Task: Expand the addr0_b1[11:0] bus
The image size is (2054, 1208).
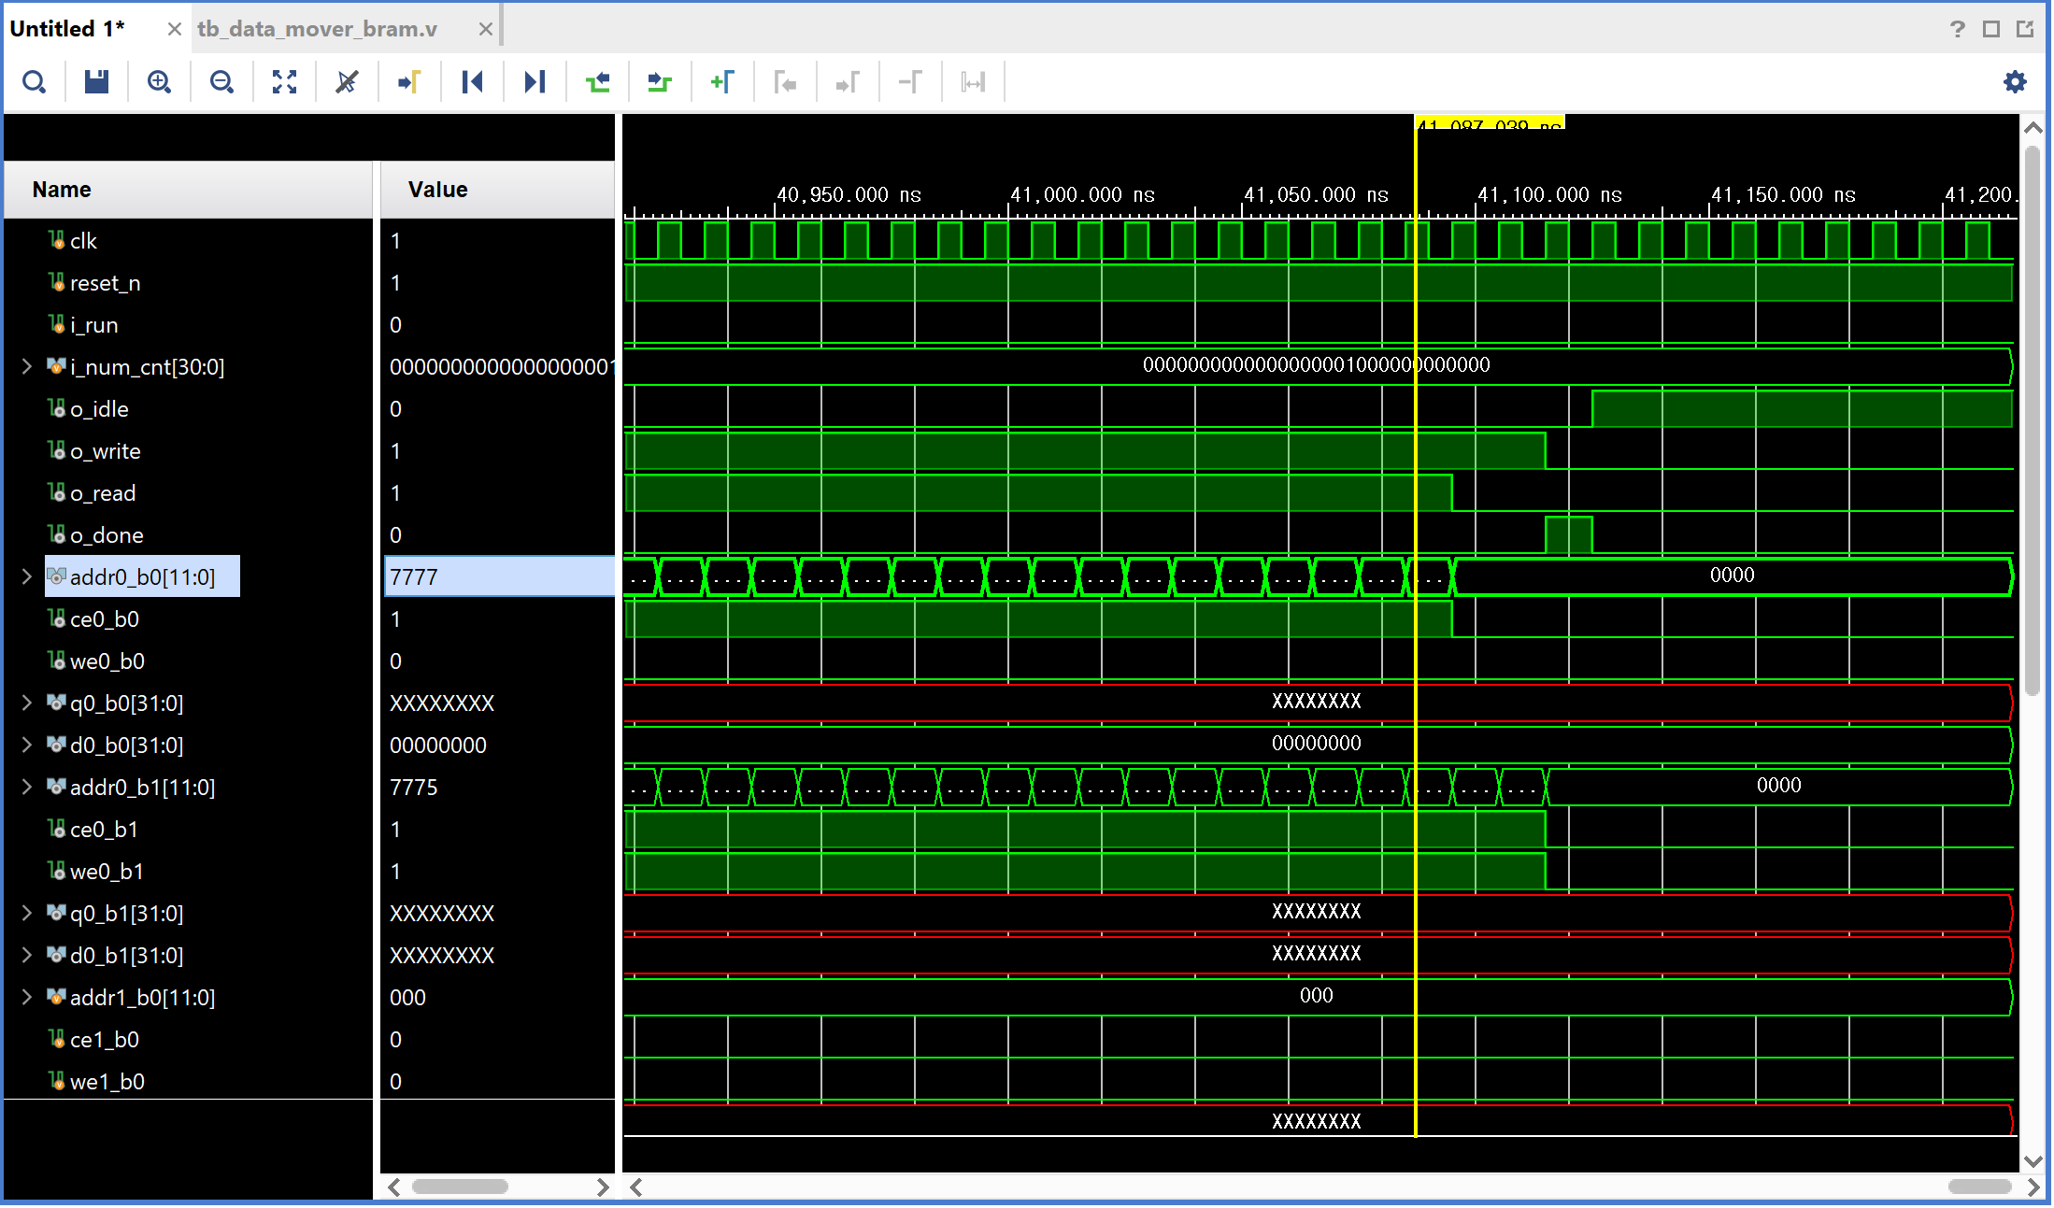Action: pos(27,788)
